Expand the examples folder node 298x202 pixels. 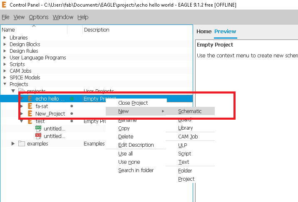(13, 143)
